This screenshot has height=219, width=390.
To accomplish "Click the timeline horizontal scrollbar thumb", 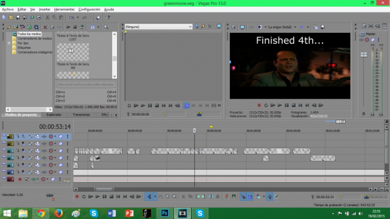I will 104,189.
